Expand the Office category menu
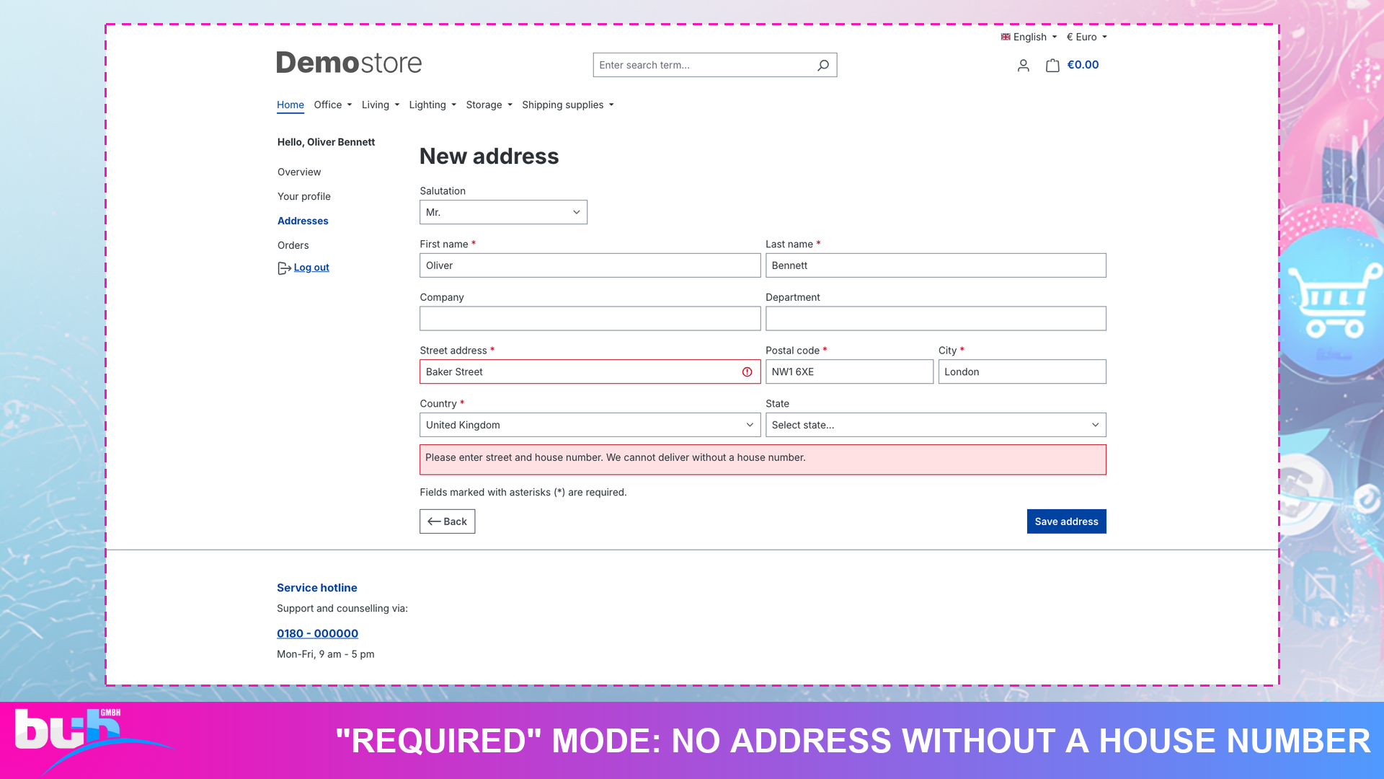The width and height of the screenshot is (1384, 779). coord(333,105)
